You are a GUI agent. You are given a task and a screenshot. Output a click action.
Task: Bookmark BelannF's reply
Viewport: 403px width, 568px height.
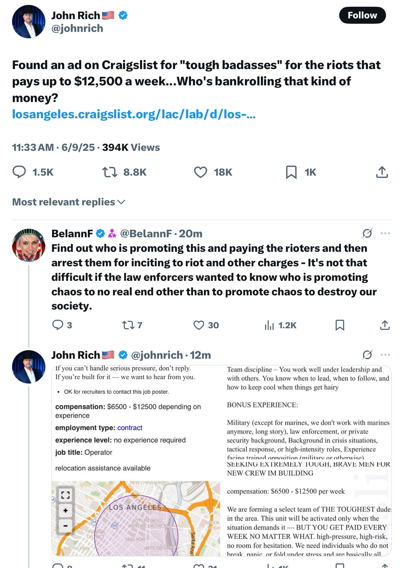click(x=340, y=325)
